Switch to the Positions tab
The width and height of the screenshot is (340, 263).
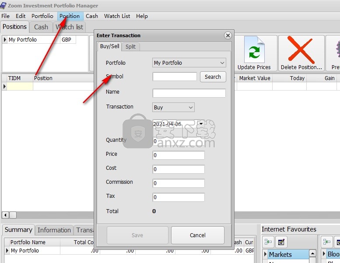[14, 27]
